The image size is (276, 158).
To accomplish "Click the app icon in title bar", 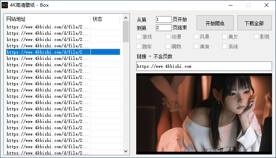I will (5, 5).
